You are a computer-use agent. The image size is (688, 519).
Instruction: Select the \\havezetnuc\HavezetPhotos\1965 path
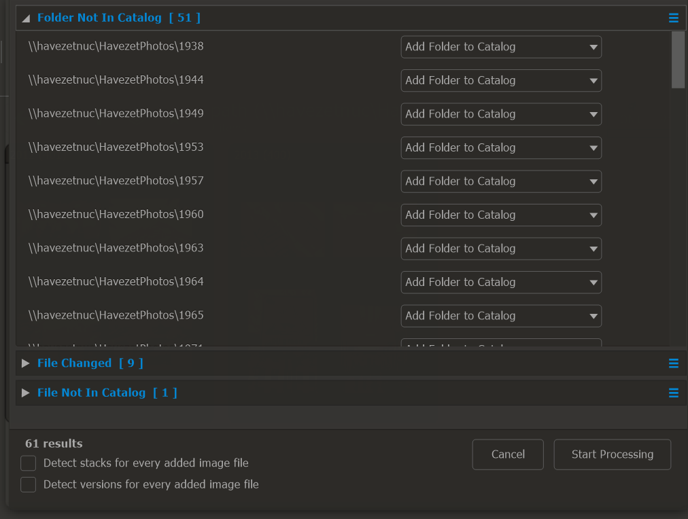(x=116, y=316)
